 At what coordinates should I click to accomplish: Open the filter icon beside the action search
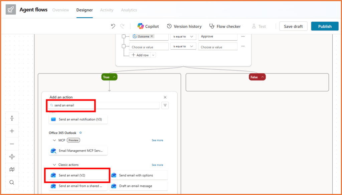[165, 106]
